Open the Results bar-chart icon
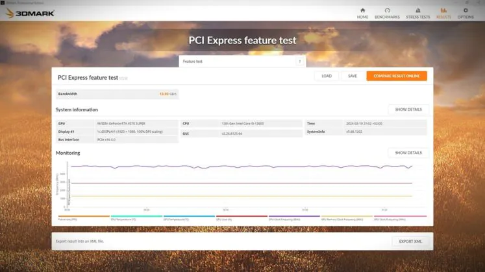This screenshot has width=485, height=272. [x=443, y=10]
